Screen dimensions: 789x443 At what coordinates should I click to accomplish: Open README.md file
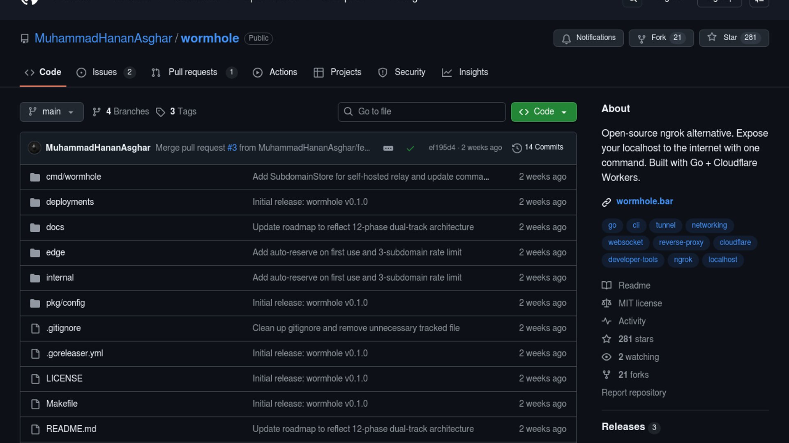pos(71,429)
